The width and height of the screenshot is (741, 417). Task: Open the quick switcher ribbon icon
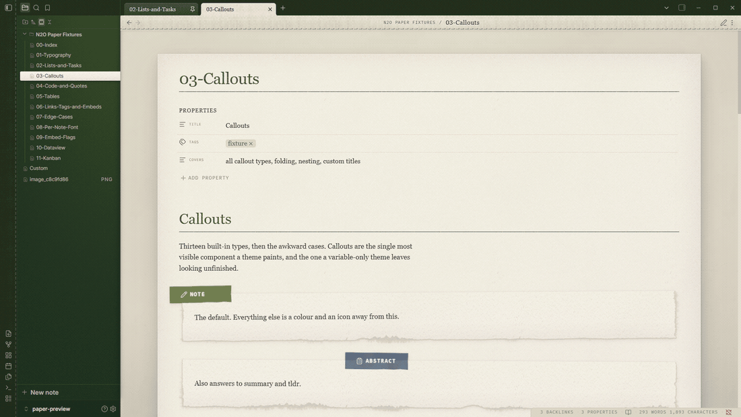point(8,333)
